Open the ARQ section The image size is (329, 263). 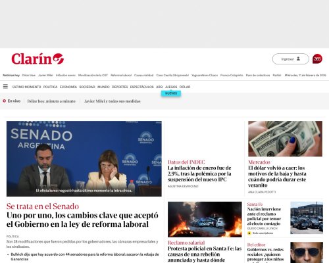point(159,87)
